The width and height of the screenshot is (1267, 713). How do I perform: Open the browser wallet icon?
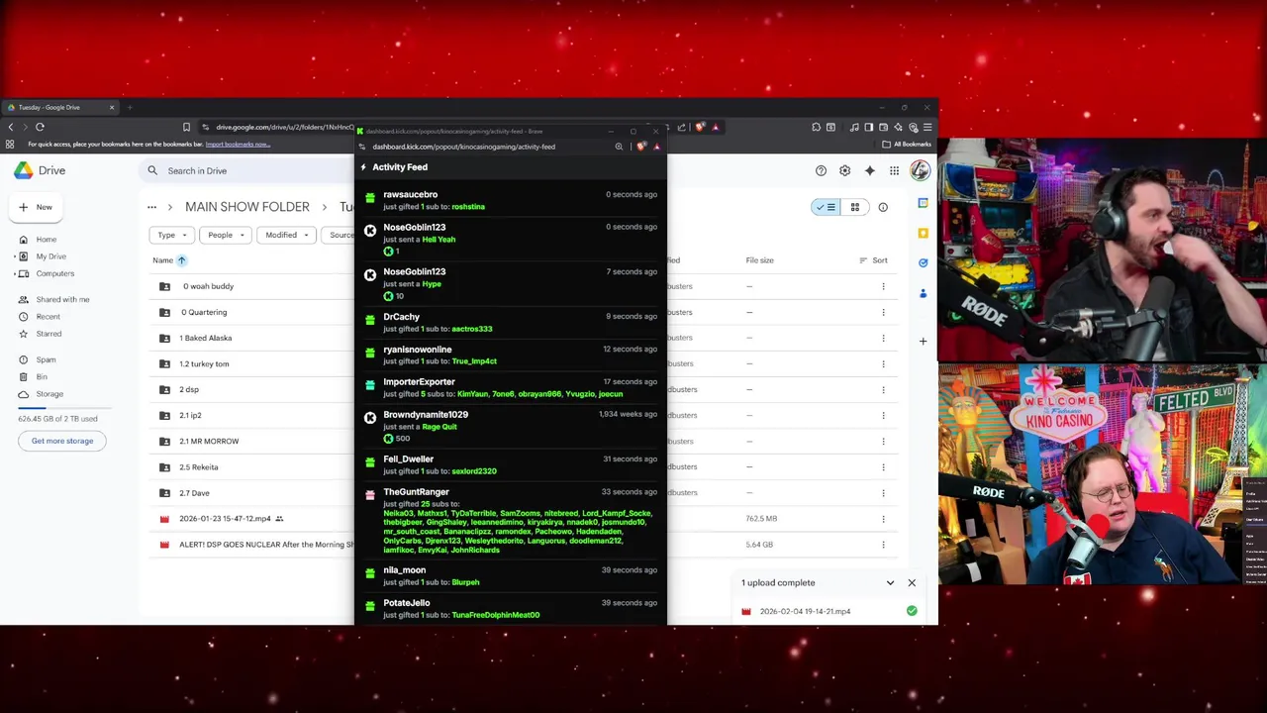click(x=883, y=127)
